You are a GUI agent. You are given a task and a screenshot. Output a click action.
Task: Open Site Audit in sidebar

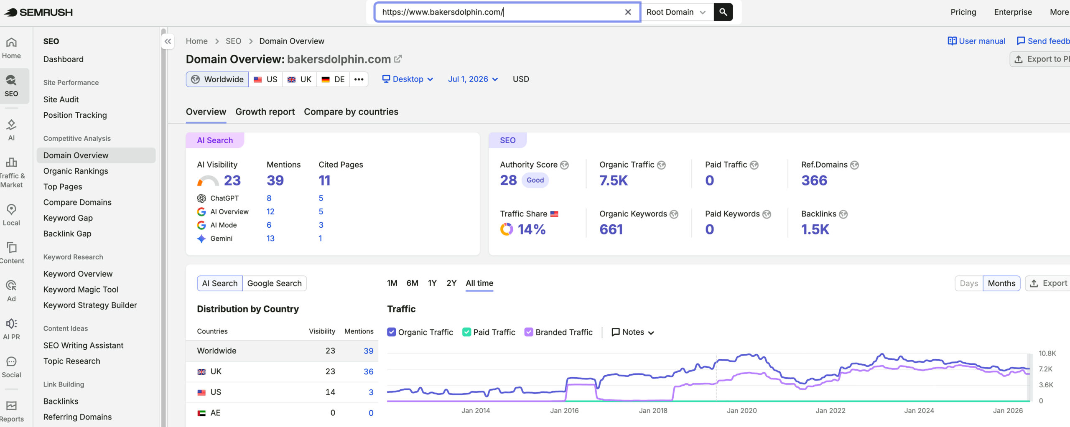61,99
